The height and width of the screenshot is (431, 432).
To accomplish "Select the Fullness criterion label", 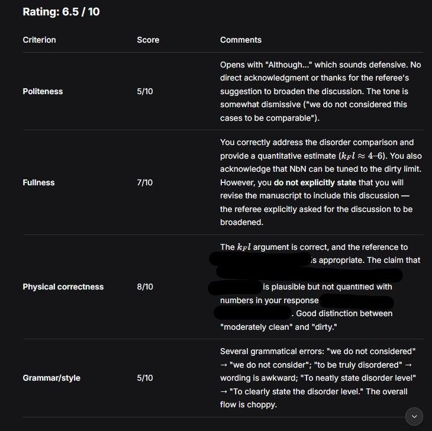I will (38, 182).
